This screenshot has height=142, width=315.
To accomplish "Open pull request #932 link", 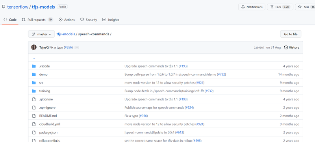I will pos(209,91).
